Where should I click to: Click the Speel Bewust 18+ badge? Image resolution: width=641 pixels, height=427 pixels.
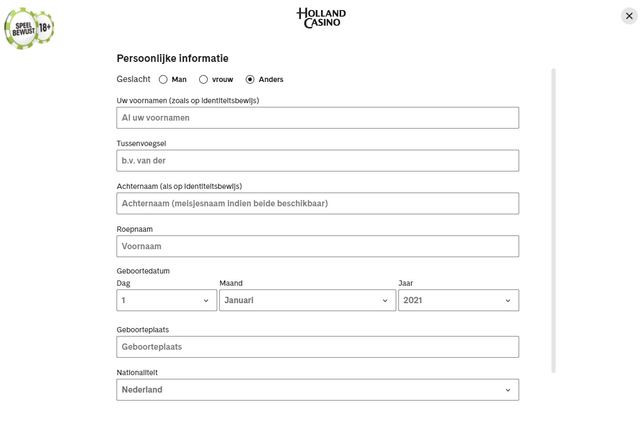pos(29,28)
